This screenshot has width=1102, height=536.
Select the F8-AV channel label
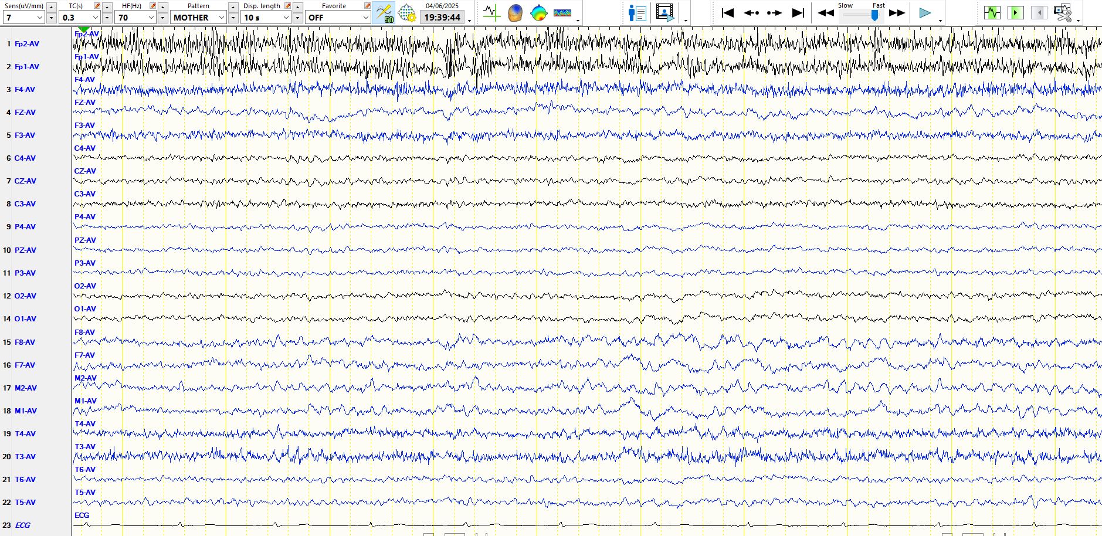[x=25, y=342]
